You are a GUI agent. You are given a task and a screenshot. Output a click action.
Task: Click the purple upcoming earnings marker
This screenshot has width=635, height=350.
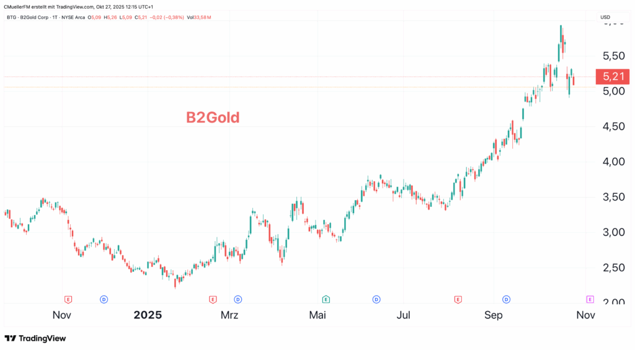tap(590, 299)
